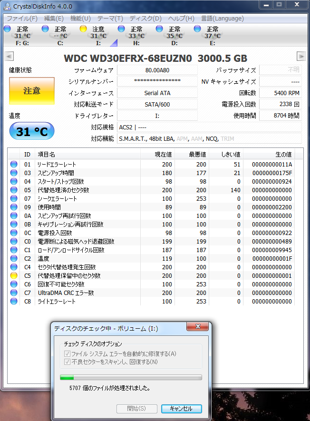This screenshot has height=421, width=310.
Task: Open the ファイル(F) menu
Action: [x=22, y=19]
